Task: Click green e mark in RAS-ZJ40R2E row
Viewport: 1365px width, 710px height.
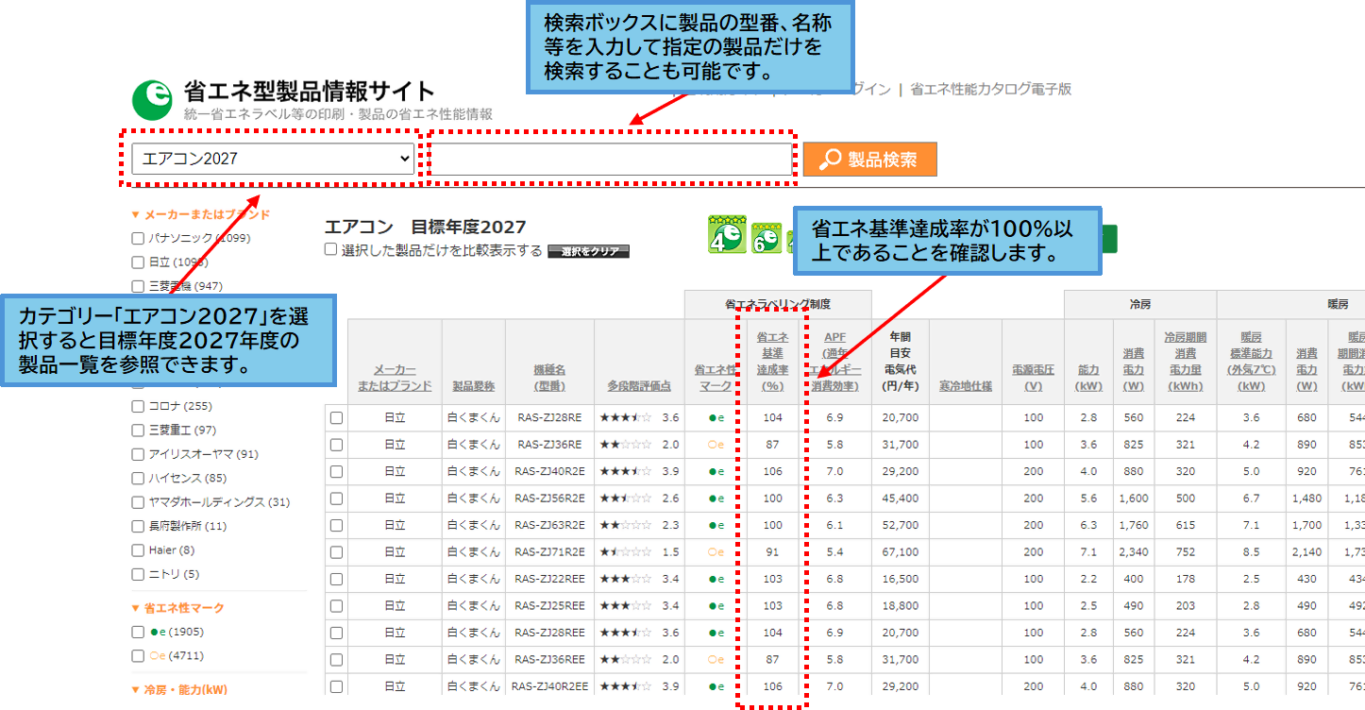Action: pyautogui.click(x=716, y=471)
